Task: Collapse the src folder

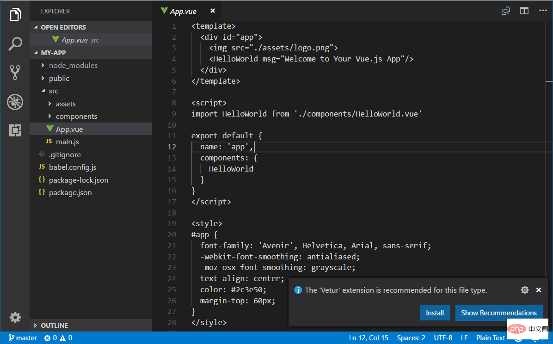Action: (x=54, y=91)
